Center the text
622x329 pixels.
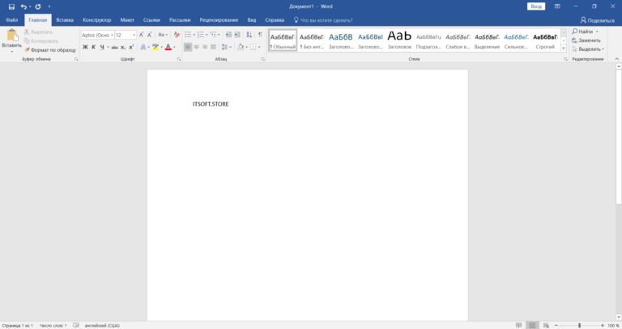pyautogui.click(x=196, y=47)
